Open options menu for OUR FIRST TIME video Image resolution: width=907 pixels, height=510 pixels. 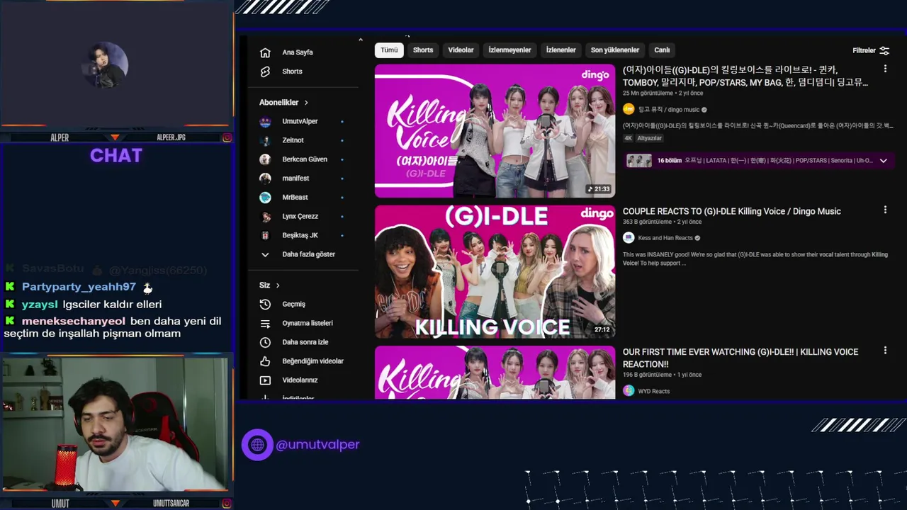885,350
